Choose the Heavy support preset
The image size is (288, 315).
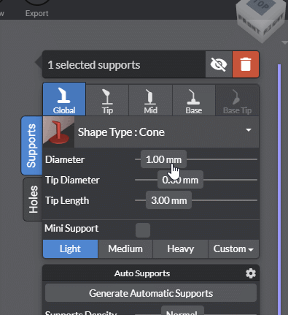(180, 249)
